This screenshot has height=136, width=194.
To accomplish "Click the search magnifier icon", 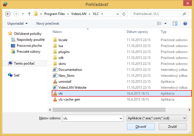I will [184, 14].
